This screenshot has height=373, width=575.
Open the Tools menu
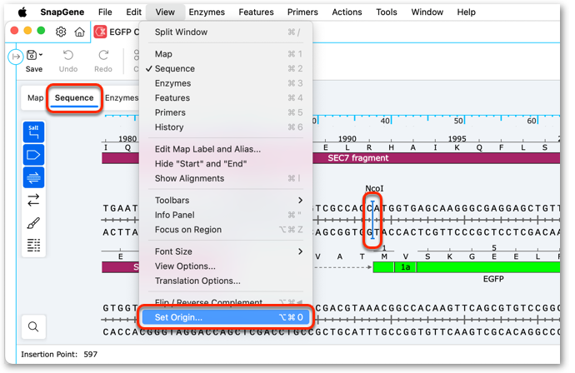387,12
